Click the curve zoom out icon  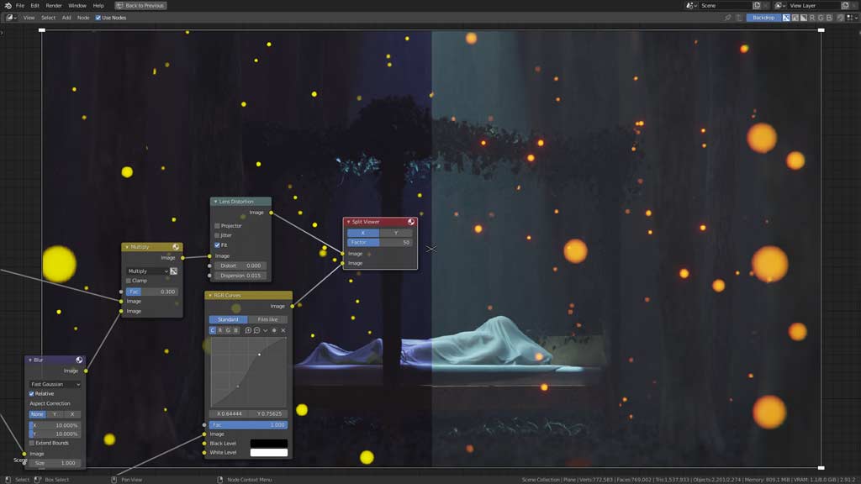click(257, 330)
